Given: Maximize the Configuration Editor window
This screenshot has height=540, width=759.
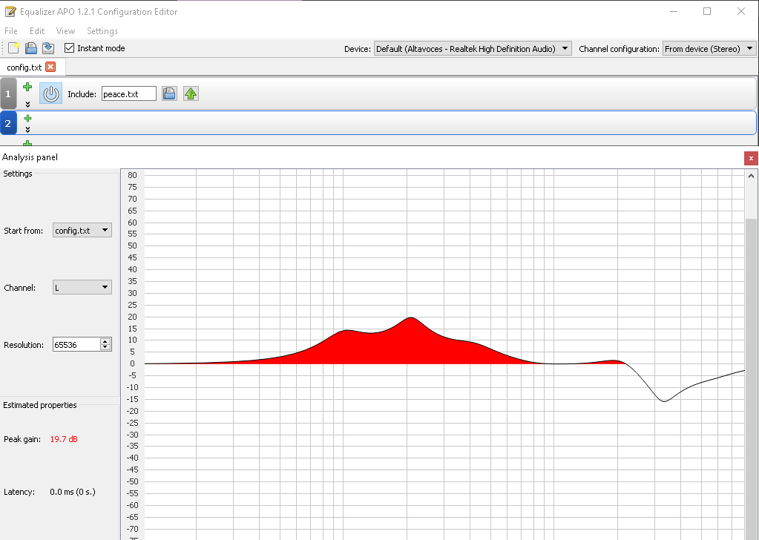Looking at the screenshot, I should 707,11.
